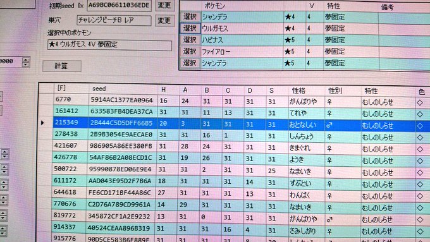Click 選択 button for ウルガモス row

[190, 28]
